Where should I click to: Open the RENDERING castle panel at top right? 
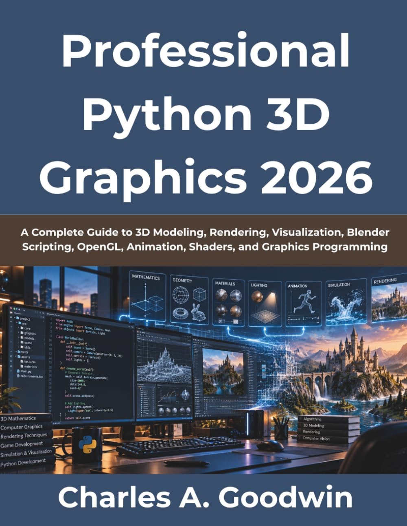389,298
